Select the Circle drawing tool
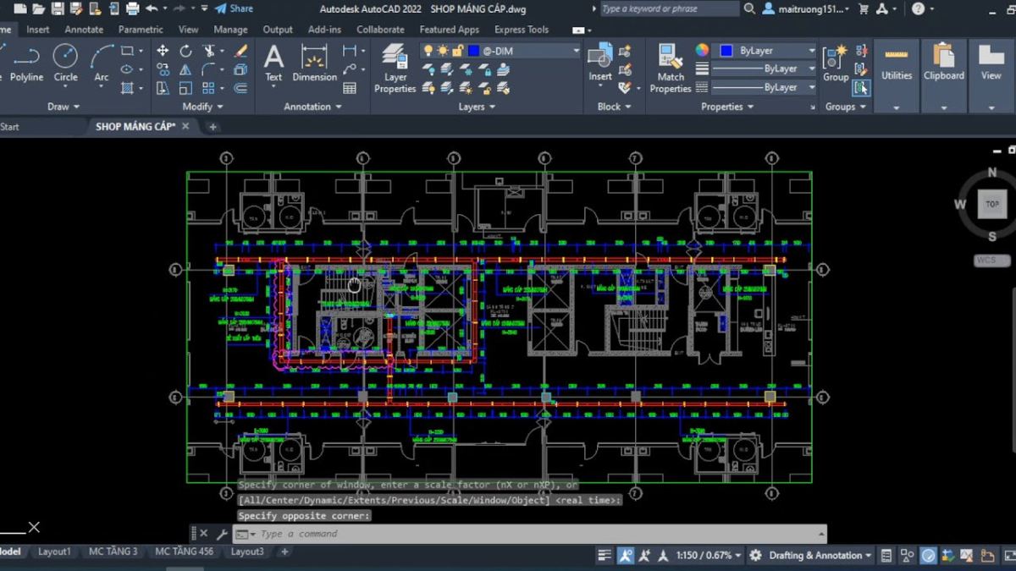The width and height of the screenshot is (1016, 571). pos(65,63)
